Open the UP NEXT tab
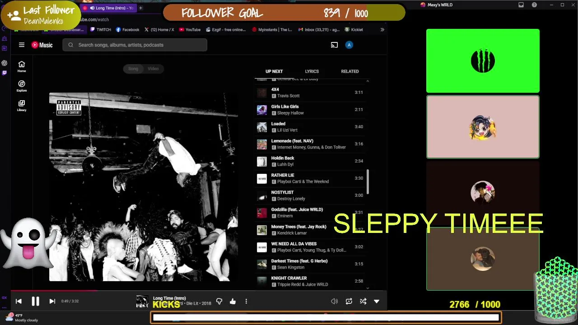The image size is (578, 325). click(x=274, y=71)
